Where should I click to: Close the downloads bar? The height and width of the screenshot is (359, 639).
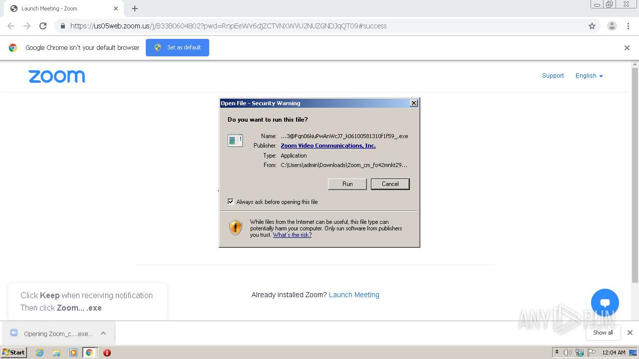(x=630, y=333)
